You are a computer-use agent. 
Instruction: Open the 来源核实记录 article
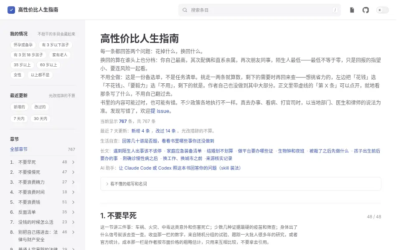tap(219, 158)
